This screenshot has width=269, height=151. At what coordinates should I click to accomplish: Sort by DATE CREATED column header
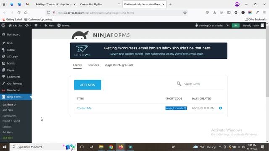(x=201, y=99)
